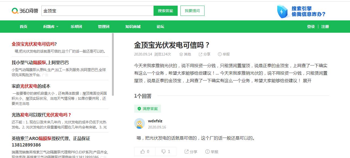Click snippet 还不能：1. 现在以致未来几年内
Screen dimensions: 350x158
tap(59, 124)
